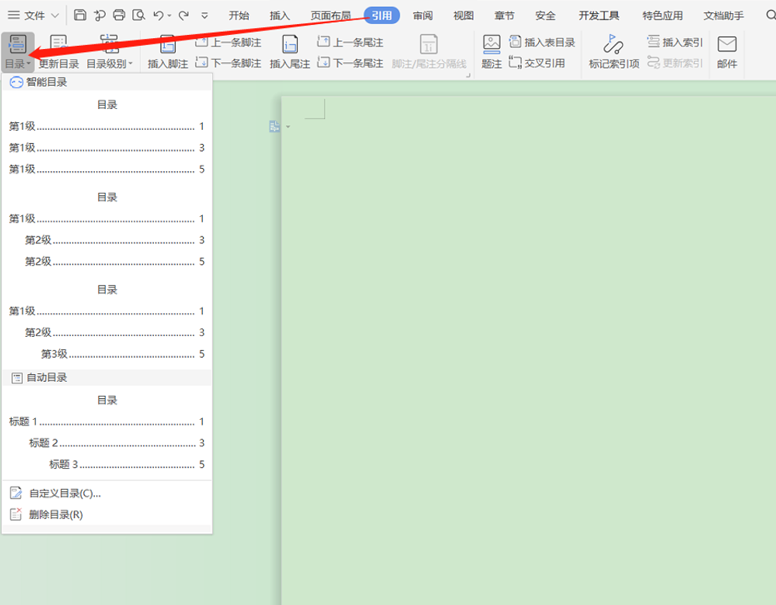The height and width of the screenshot is (605, 776).
Task: Switch to the 特色应用 tab
Action: [x=662, y=16]
